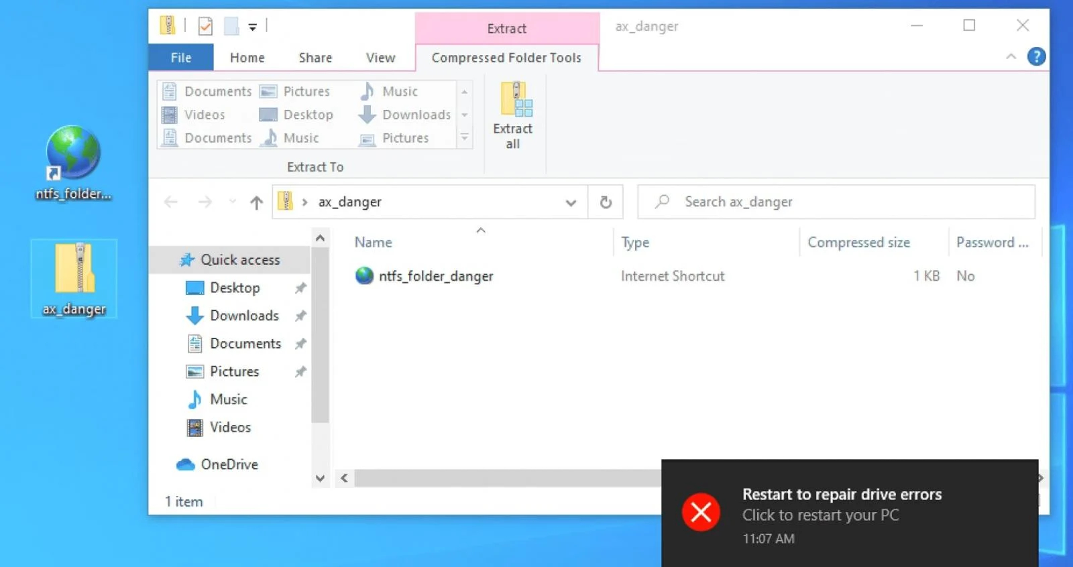Viewport: 1073px width, 567px height.
Task: Extract to Videos destination
Action: pyautogui.click(x=194, y=115)
